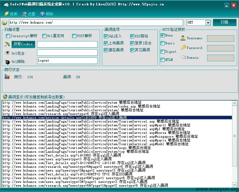Click the 爬行 count value 134
The image size is (239, 192).
(x=30, y=77)
